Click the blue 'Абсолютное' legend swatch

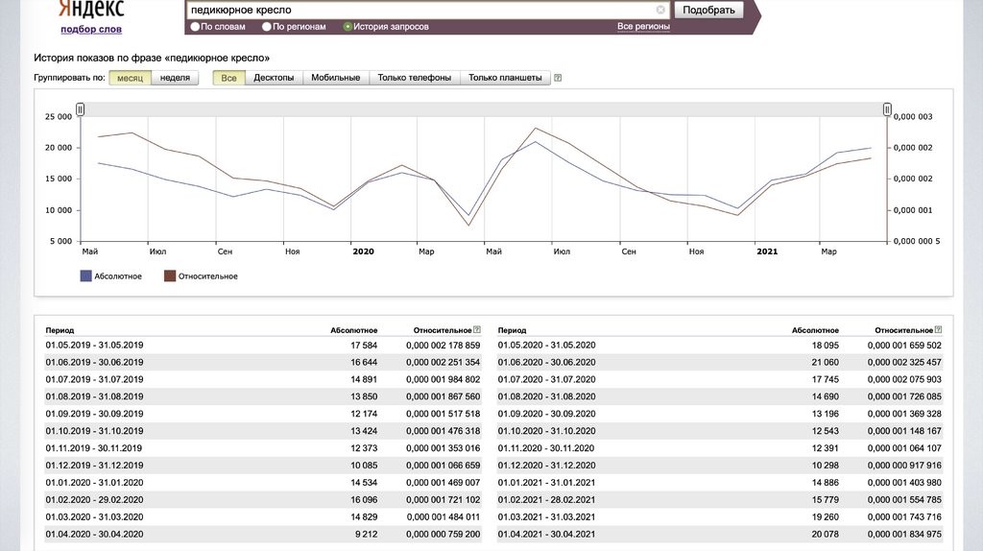click(86, 276)
